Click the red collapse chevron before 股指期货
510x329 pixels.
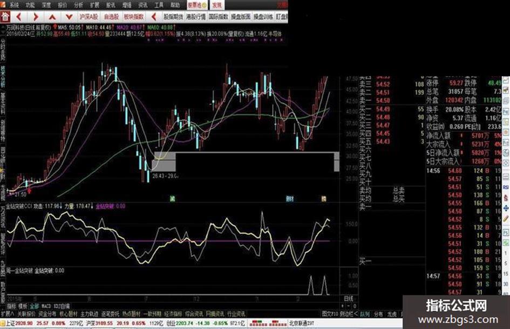click(x=154, y=16)
